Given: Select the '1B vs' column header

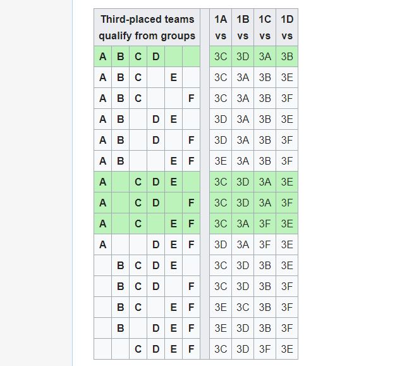Looking at the screenshot, I should [243, 27].
